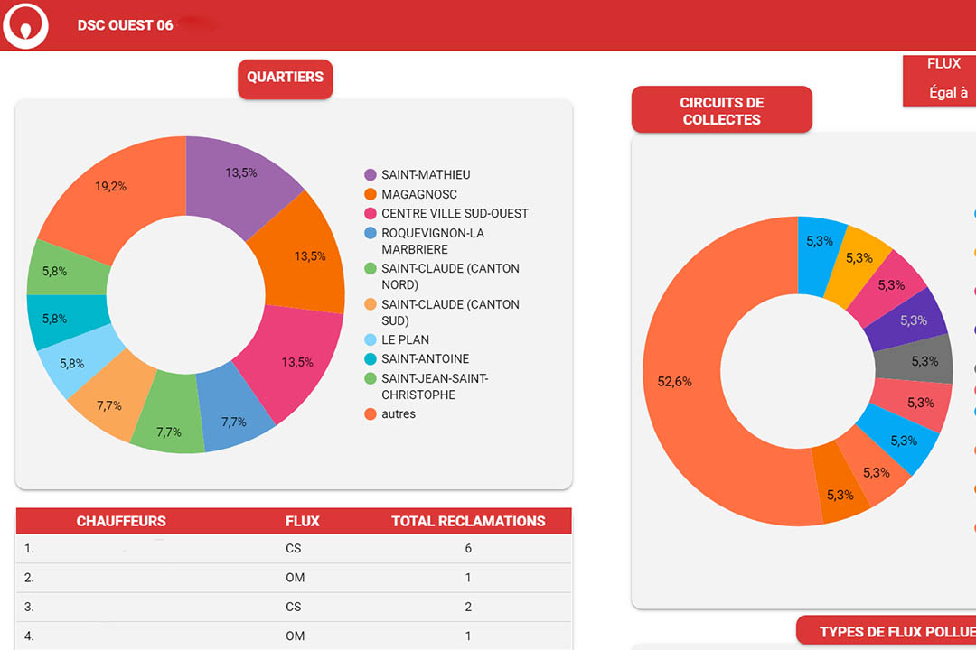Click the white logo in the header
Image resolution: width=976 pixels, height=650 pixels.
pos(26,25)
